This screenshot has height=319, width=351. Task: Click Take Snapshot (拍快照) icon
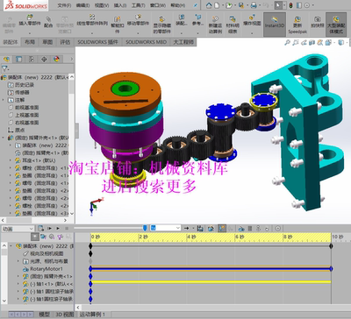click(x=318, y=22)
